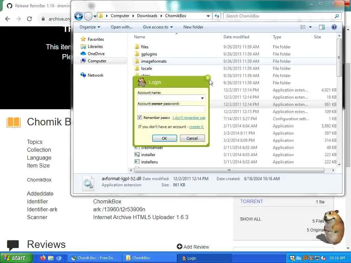Open the Organize menu
The height and width of the screenshot is (263, 351).
click(90, 27)
